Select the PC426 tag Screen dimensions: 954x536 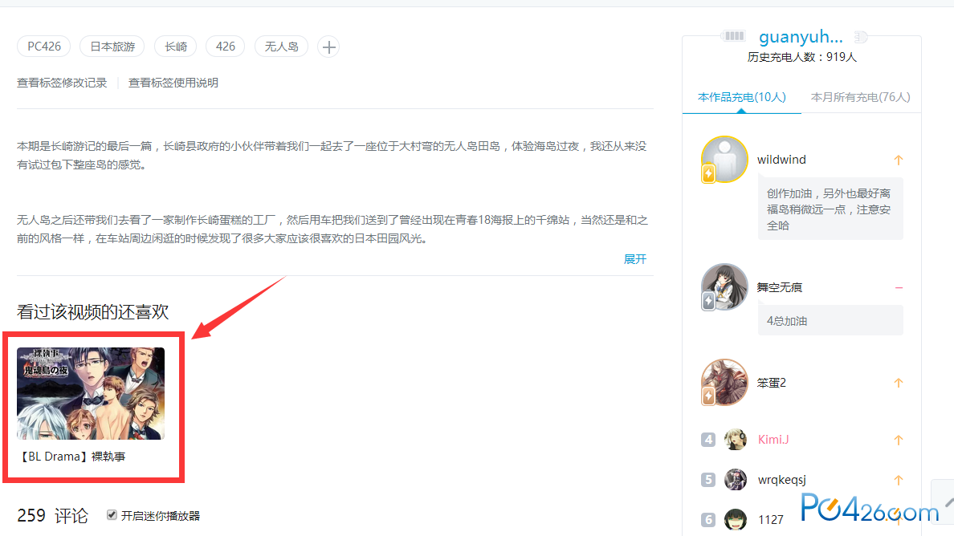[x=44, y=47]
